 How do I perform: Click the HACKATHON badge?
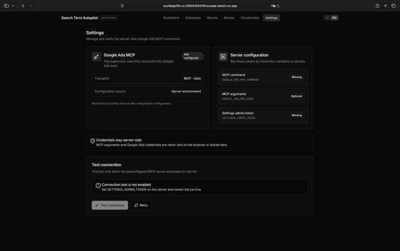click(x=109, y=18)
